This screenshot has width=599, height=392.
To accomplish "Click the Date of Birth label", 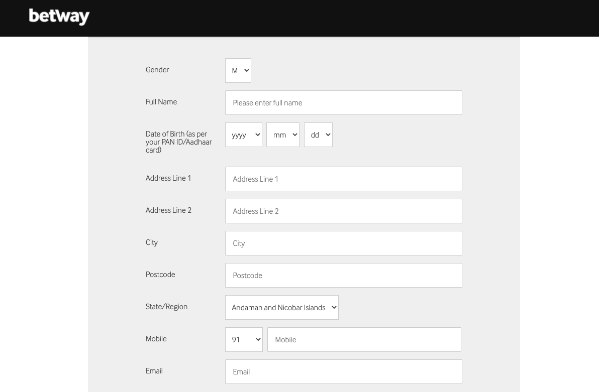I will pyautogui.click(x=179, y=142).
